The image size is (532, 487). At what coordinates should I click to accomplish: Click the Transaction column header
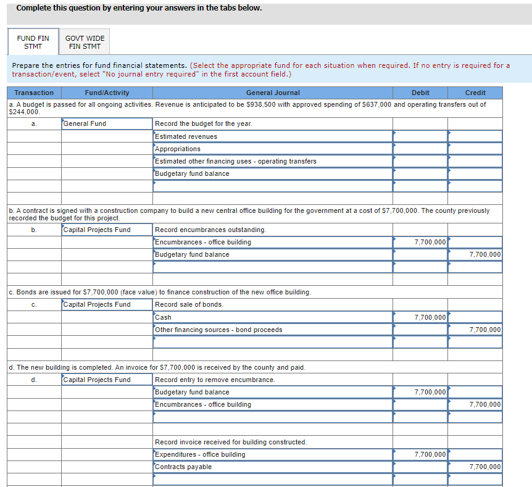point(34,93)
